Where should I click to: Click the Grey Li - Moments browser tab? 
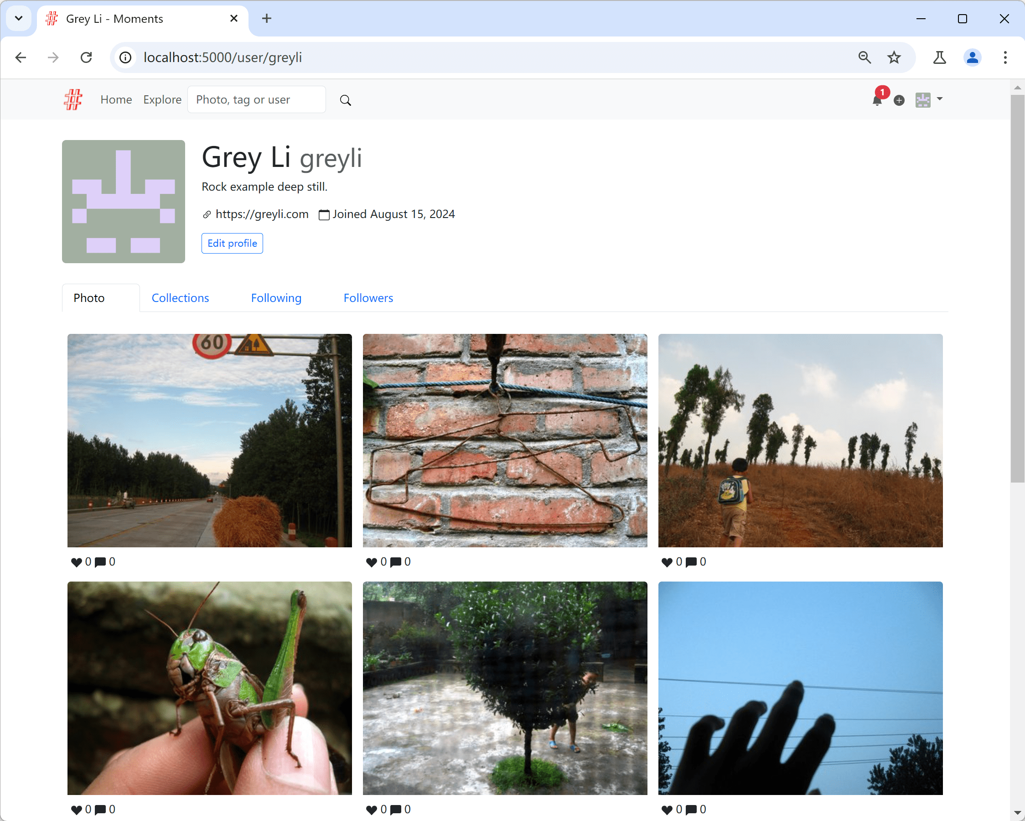coord(142,19)
